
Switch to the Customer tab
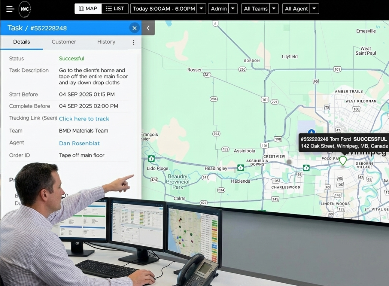coord(63,42)
